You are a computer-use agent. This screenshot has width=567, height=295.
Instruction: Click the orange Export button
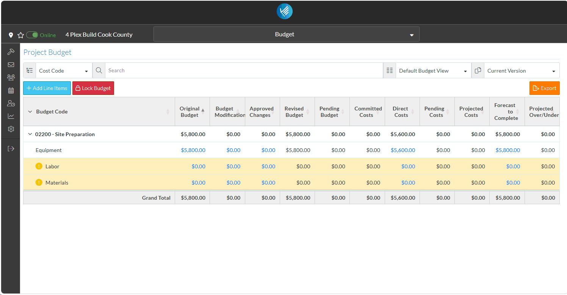(x=544, y=88)
